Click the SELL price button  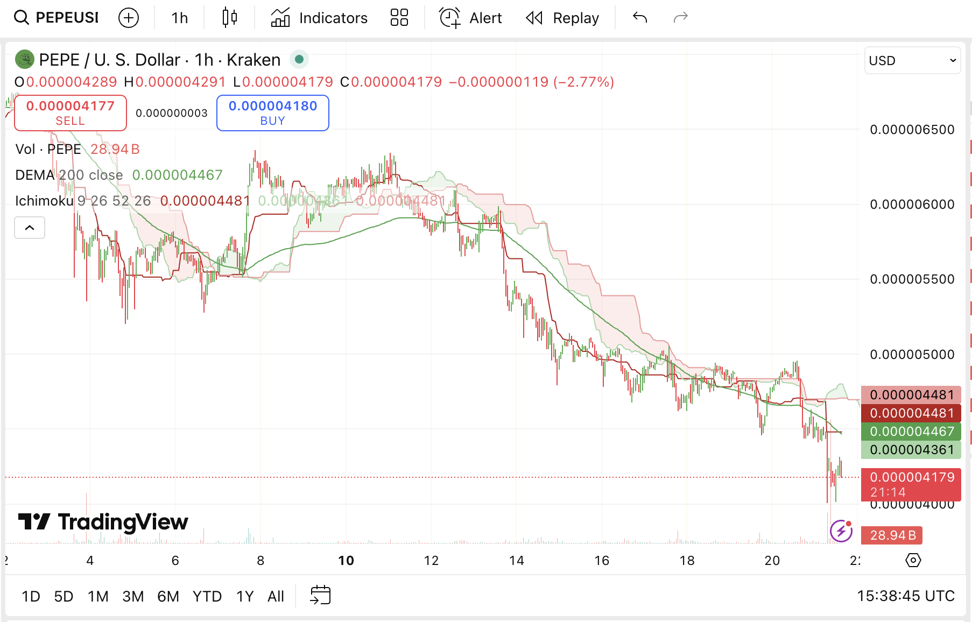click(71, 113)
